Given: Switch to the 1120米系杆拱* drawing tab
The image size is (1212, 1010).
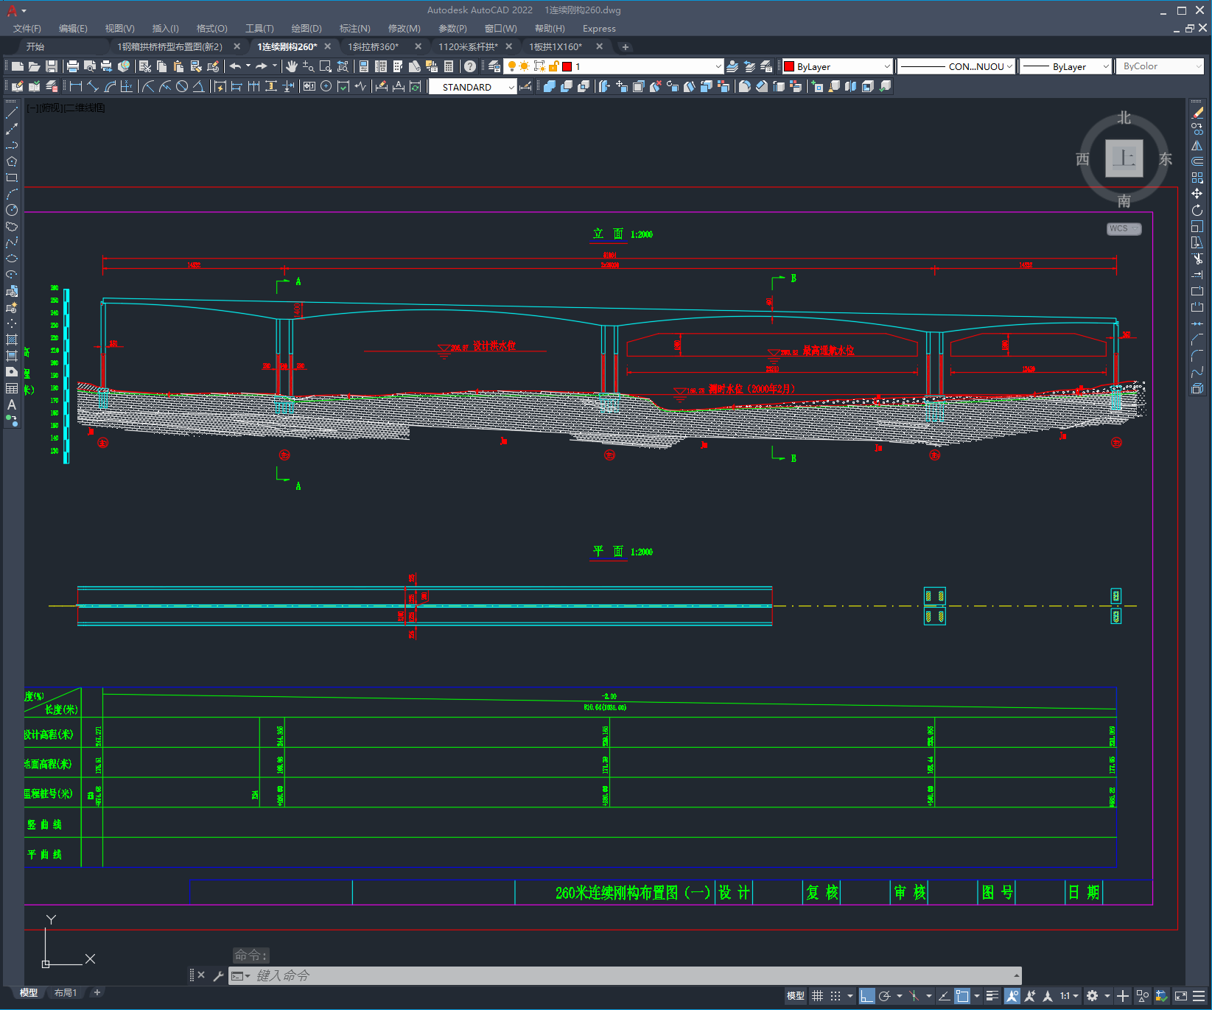Looking at the screenshot, I should pos(468,46).
